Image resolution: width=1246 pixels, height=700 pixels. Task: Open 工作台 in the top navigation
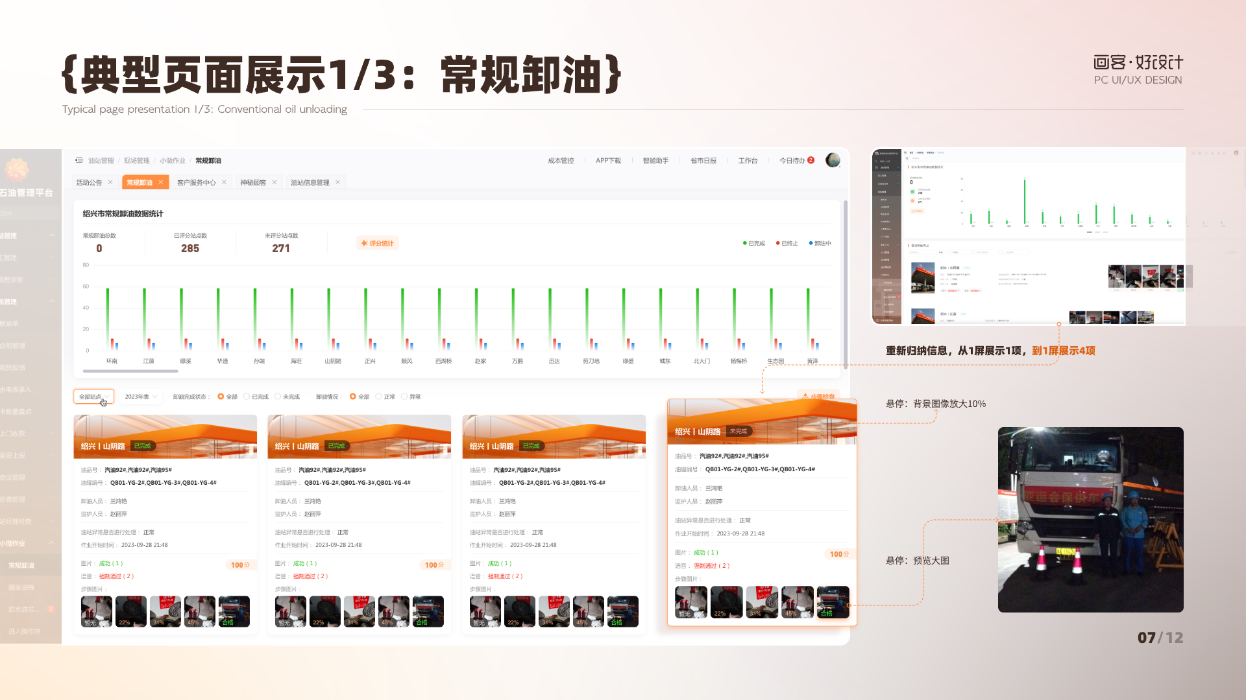coord(748,161)
